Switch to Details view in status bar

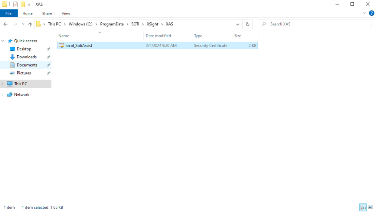click(363, 207)
